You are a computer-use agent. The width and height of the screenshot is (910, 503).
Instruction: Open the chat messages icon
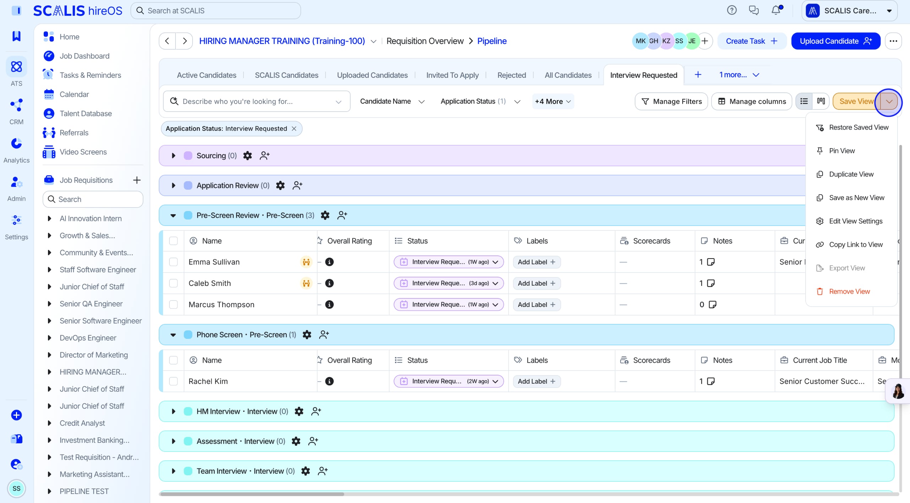pyautogui.click(x=753, y=10)
